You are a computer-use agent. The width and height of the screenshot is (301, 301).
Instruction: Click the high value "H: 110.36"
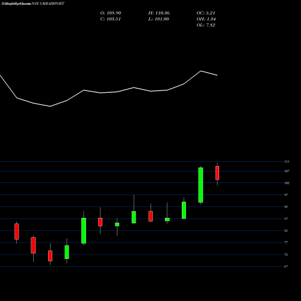[159, 13]
